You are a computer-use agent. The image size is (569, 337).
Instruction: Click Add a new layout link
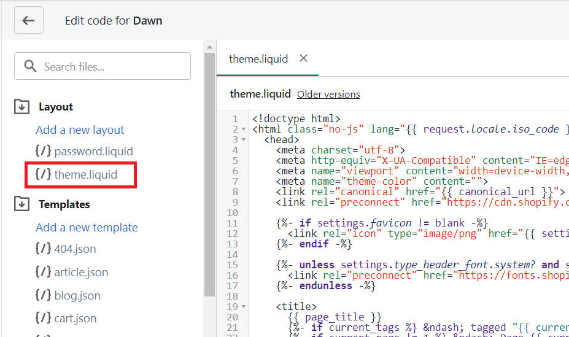point(80,130)
